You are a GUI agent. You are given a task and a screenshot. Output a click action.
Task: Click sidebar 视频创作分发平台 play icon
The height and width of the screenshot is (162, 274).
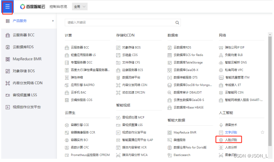coord(8,107)
